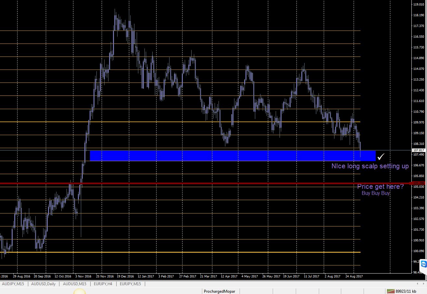Select the 'NIce long scalp setting up' label
427x294 pixels.
(x=370, y=166)
